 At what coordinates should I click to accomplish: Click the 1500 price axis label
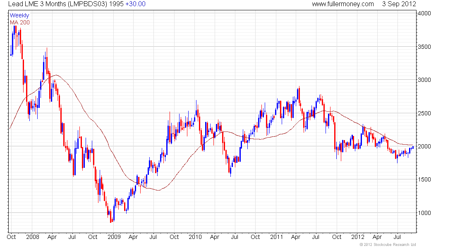(424, 179)
